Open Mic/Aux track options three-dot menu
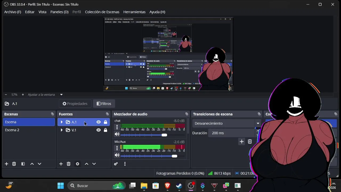The width and height of the screenshot is (341, 192). [x=117, y=148]
